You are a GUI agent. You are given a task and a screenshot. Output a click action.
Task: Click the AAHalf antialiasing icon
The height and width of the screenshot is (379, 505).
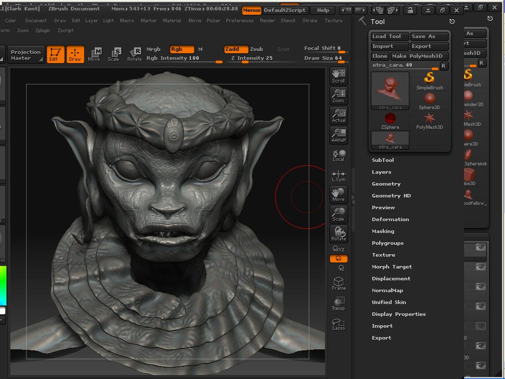click(338, 134)
